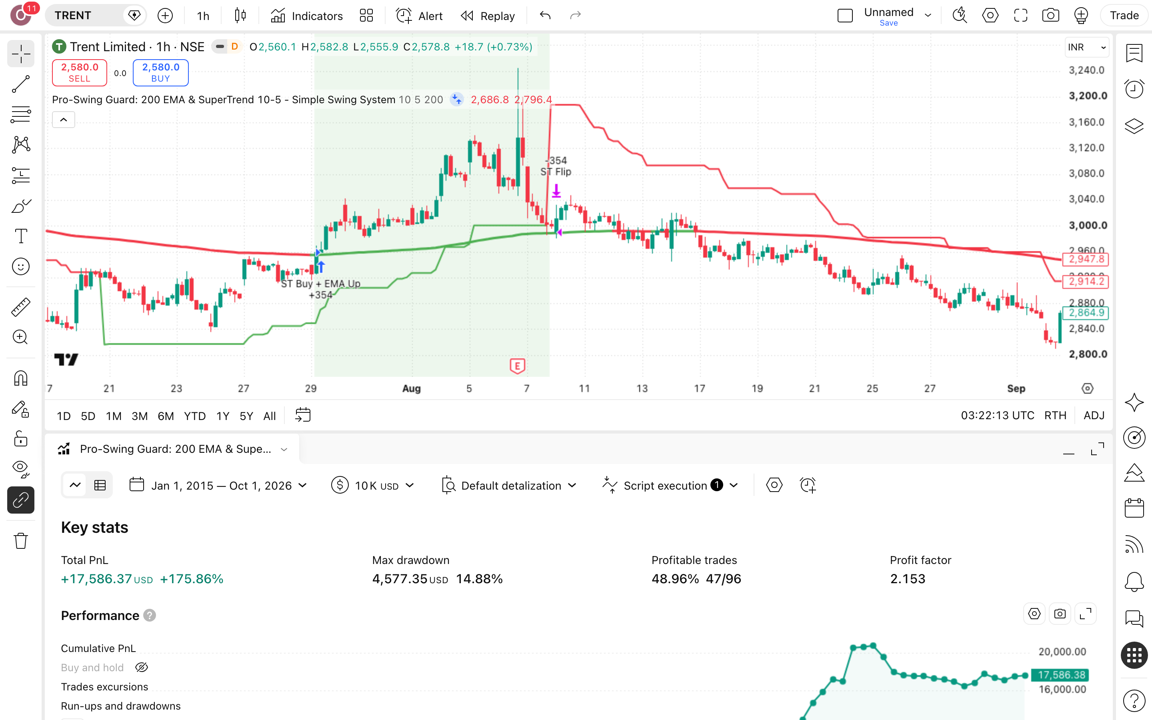Show the Buy and hold series
The height and width of the screenshot is (720, 1152).
(x=141, y=668)
